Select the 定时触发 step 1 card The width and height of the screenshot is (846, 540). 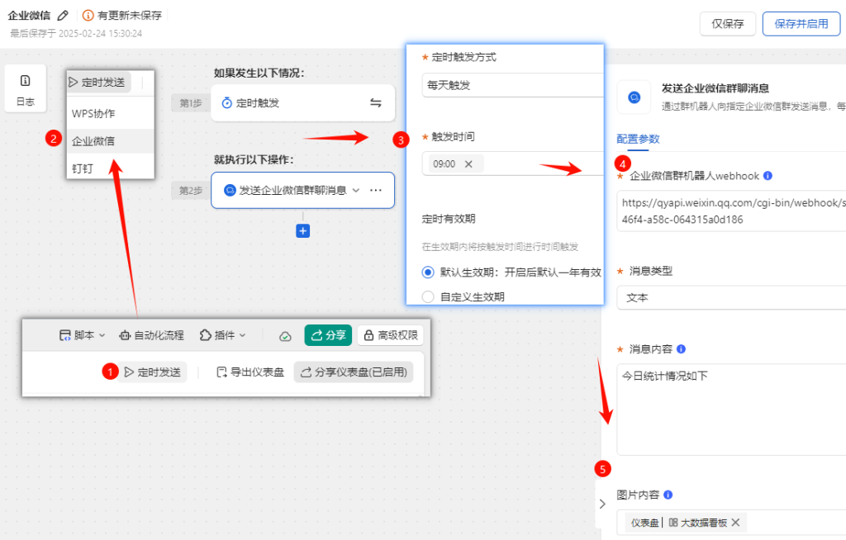tap(302, 102)
